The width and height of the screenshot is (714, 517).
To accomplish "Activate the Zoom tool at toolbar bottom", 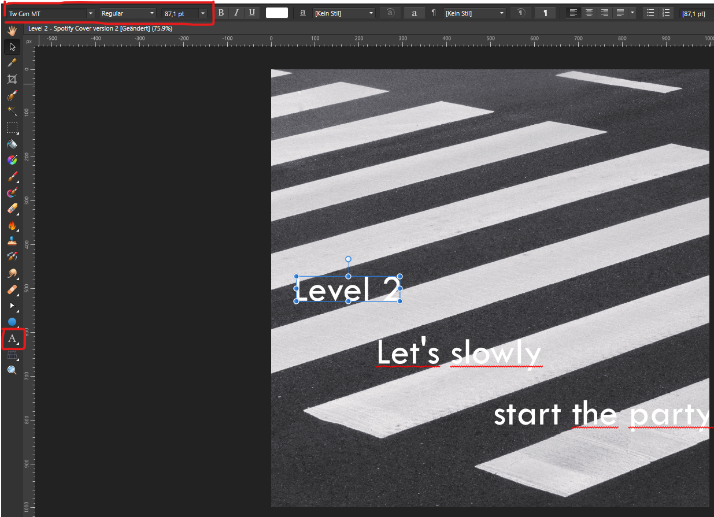I will pos(12,370).
